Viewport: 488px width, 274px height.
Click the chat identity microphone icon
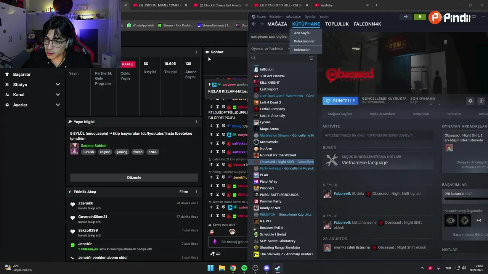[x=215, y=242]
